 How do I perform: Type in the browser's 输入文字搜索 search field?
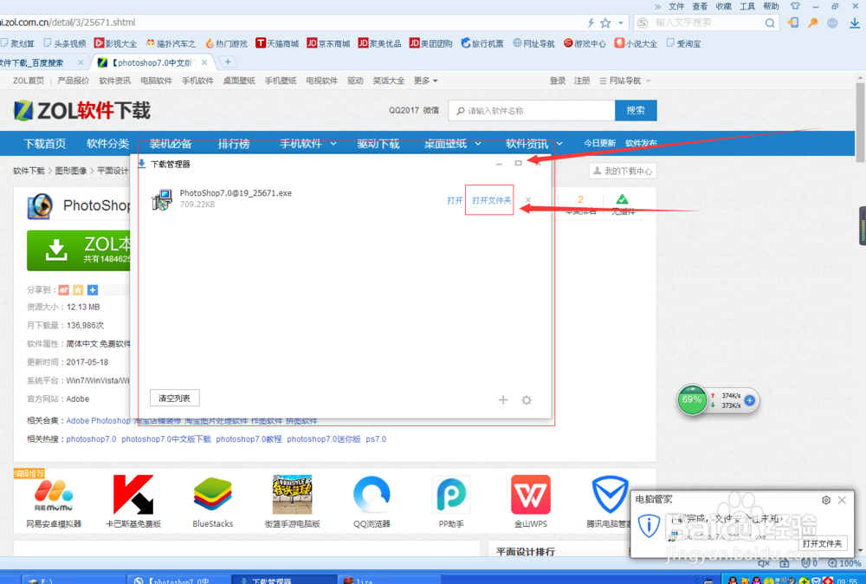click(708, 23)
